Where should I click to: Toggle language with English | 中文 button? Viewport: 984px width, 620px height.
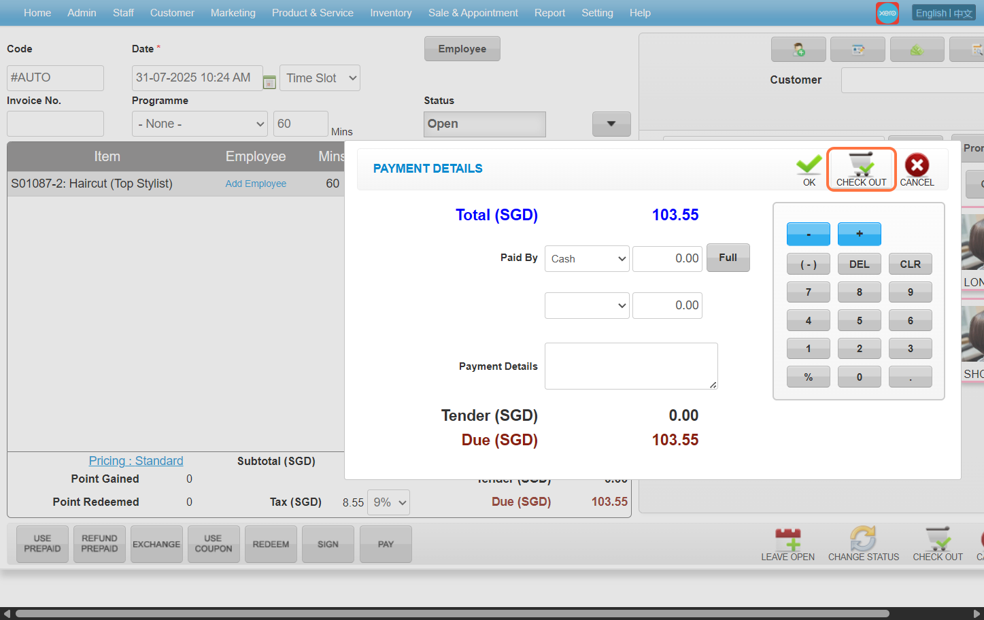[x=944, y=13]
